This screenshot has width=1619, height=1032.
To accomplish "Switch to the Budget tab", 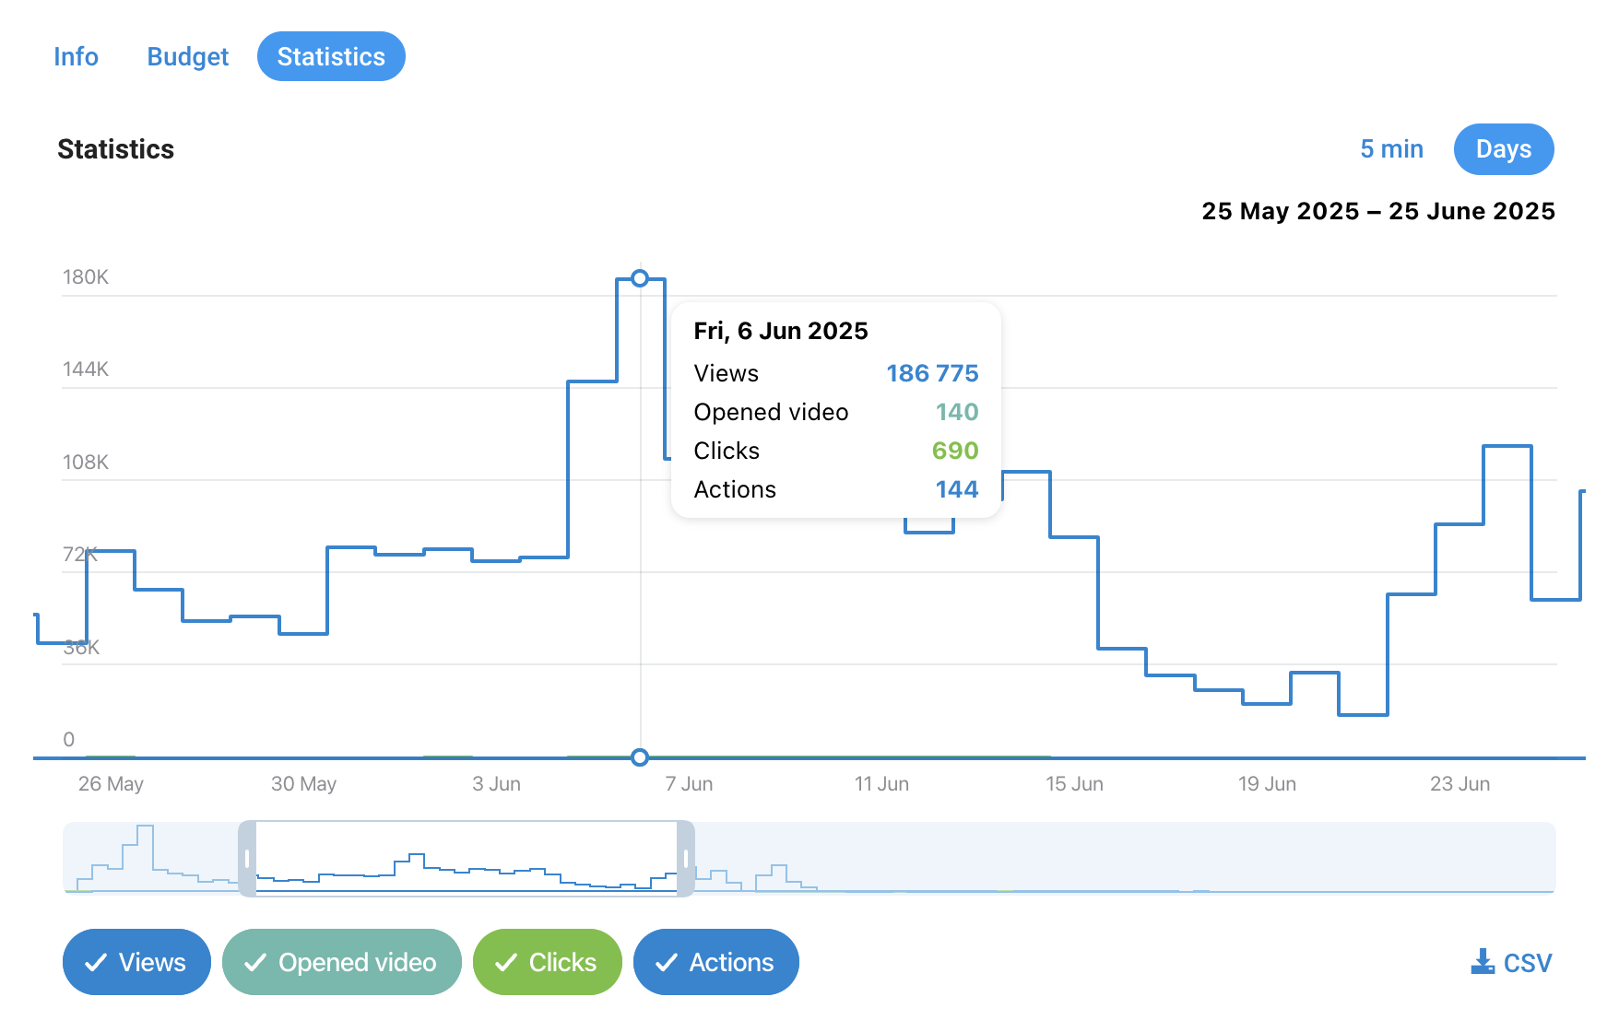I will pos(188,56).
